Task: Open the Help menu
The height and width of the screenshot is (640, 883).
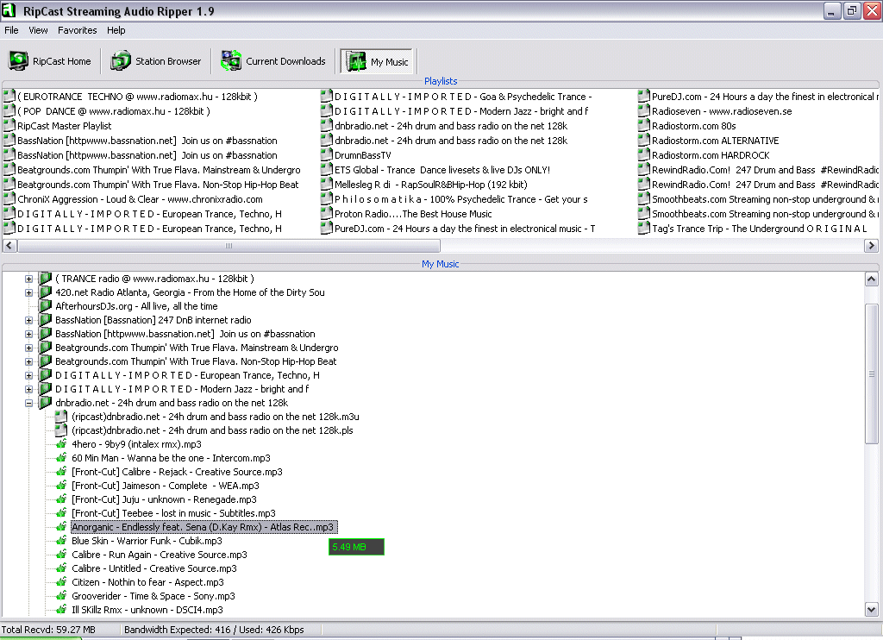Action: point(116,30)
